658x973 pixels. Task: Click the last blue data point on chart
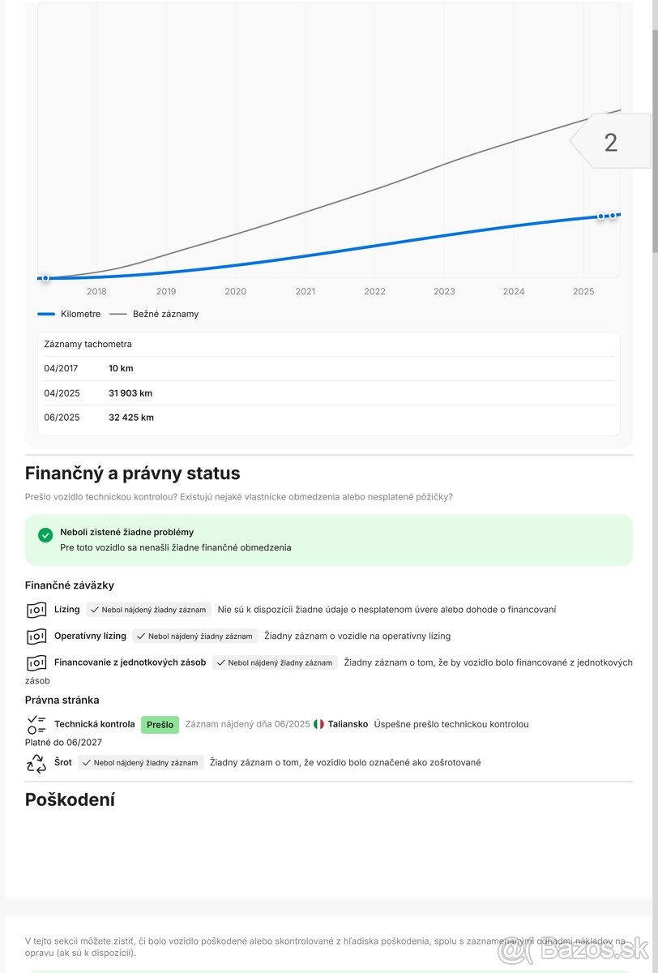tap(613, 216)
